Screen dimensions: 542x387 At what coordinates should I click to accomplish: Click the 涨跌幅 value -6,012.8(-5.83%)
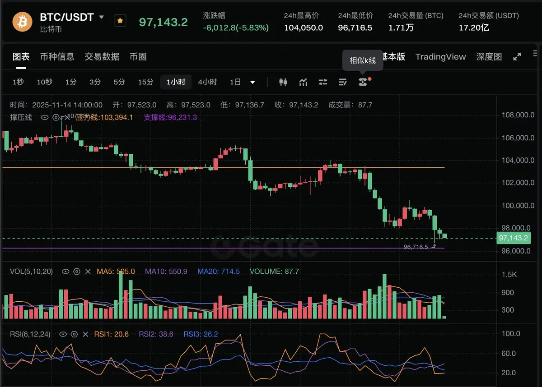click(x=236, y=28)
